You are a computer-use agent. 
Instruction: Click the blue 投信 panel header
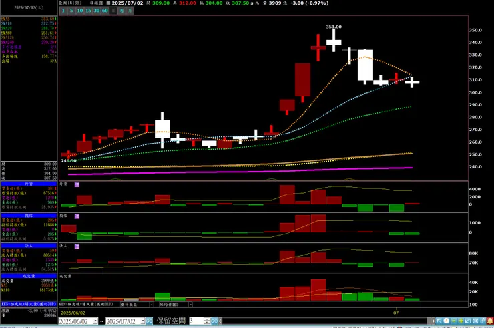pyautogui.click(x=29, y=216)
